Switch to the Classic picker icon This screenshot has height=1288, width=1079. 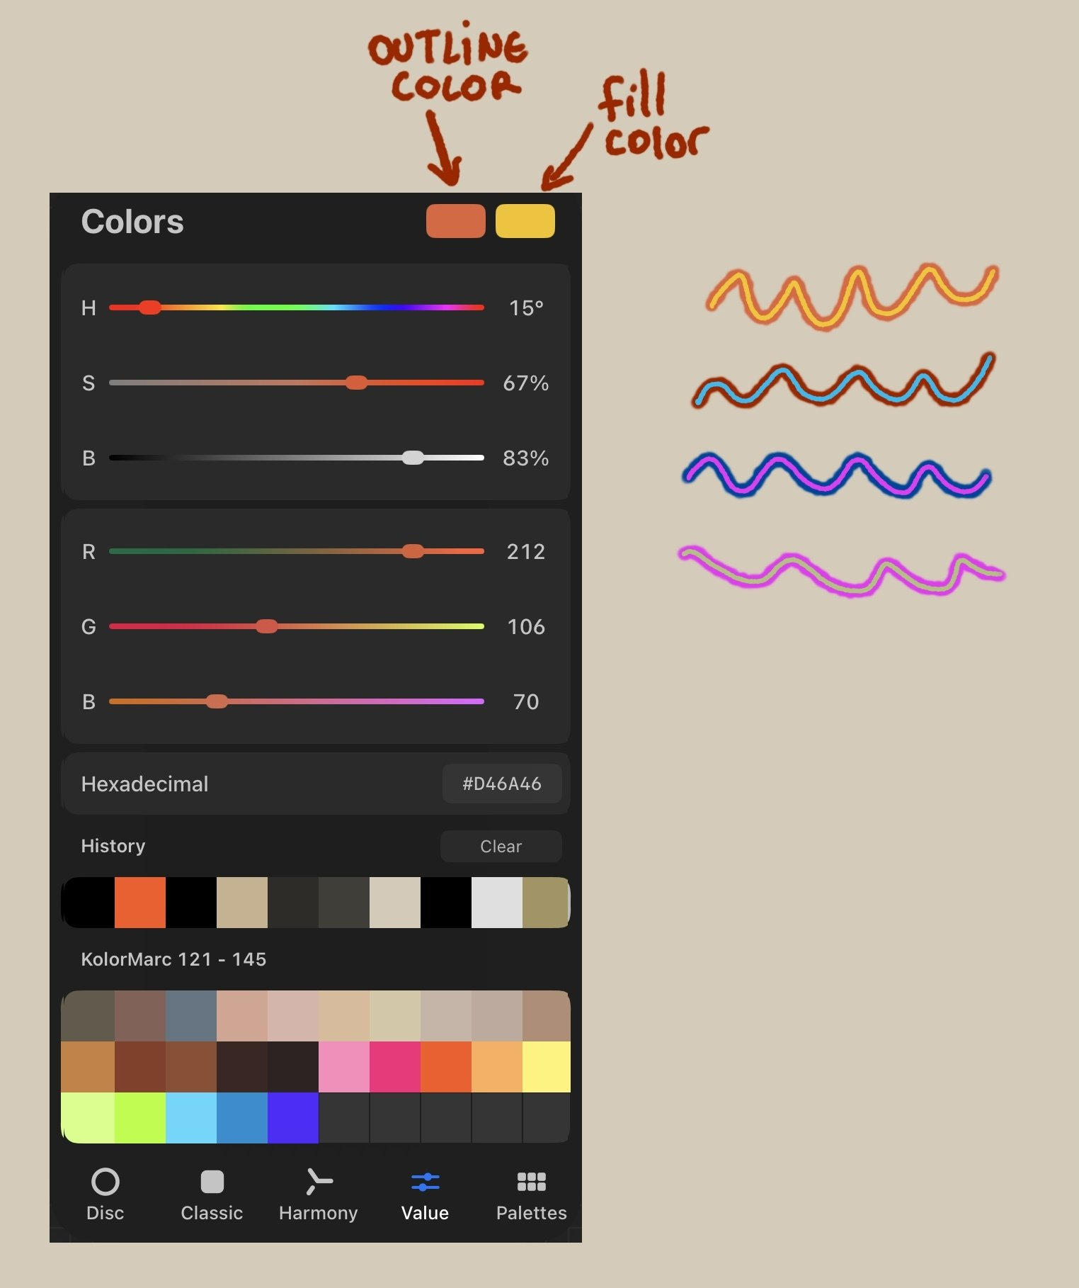pos(212,1182)
